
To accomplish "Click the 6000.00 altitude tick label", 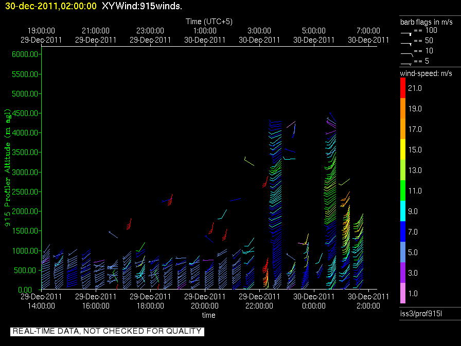I will (x=25, y=54).
